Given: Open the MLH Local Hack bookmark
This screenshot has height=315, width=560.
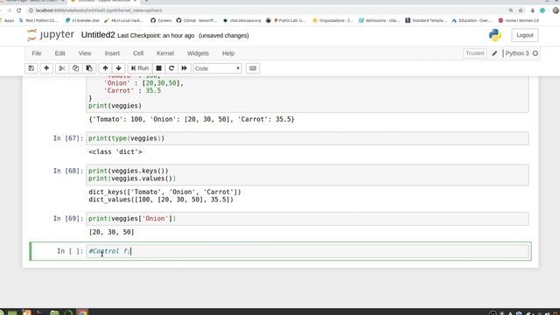Looking at the screenshot, I should click(x=123, y=20).
